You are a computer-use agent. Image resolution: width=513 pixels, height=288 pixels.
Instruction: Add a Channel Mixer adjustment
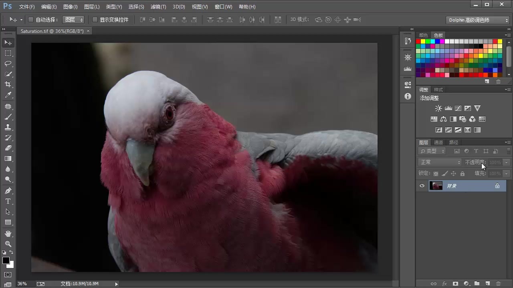(472, 119)
